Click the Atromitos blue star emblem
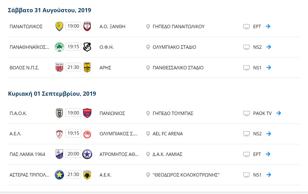Viewport: 308px width, 194px height. [x=87, y=154]
